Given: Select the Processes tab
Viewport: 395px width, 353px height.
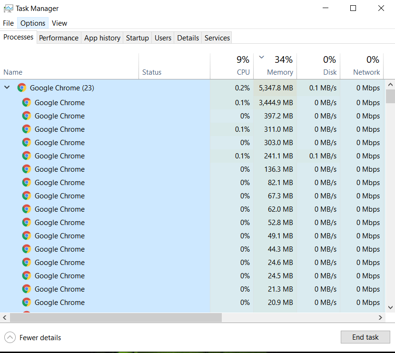Looking at the screenshot, I should click(19, 37).
